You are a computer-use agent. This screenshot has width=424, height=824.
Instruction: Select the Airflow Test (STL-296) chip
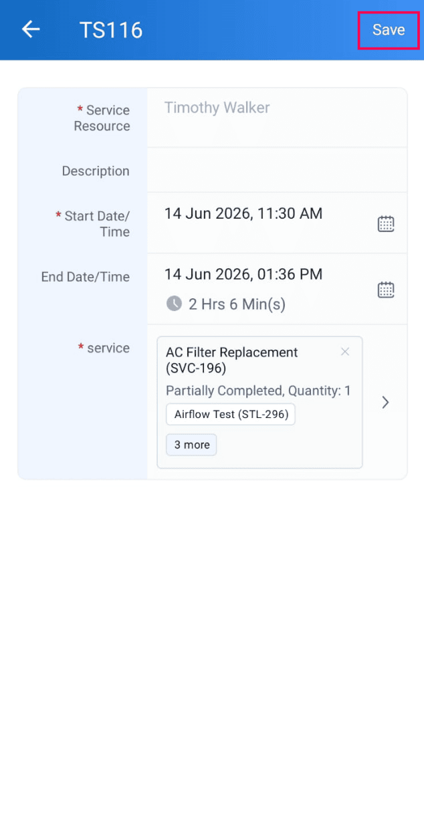(x=231, y=414)
